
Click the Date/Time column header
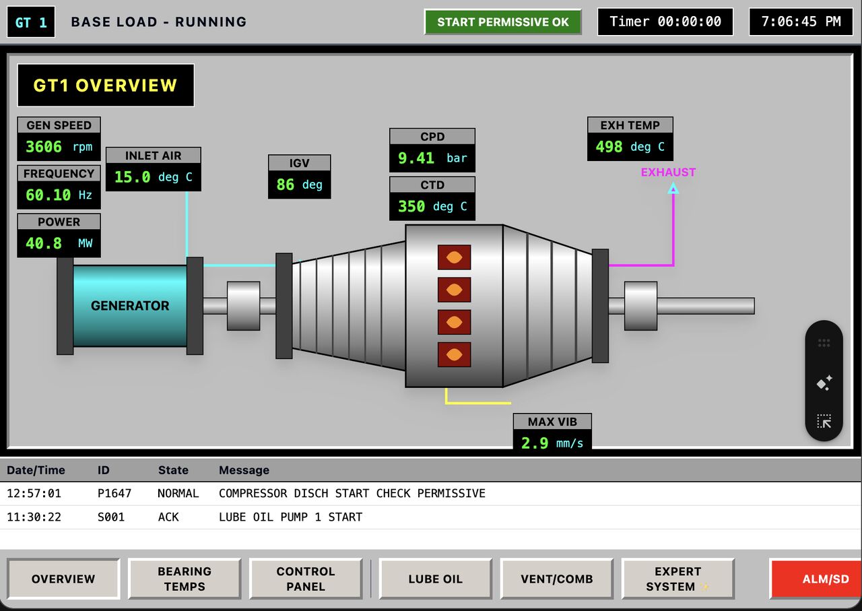click(x=36, y=470)
